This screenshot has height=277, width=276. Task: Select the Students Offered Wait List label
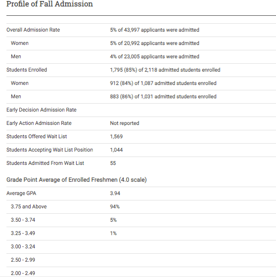point(37,137)
